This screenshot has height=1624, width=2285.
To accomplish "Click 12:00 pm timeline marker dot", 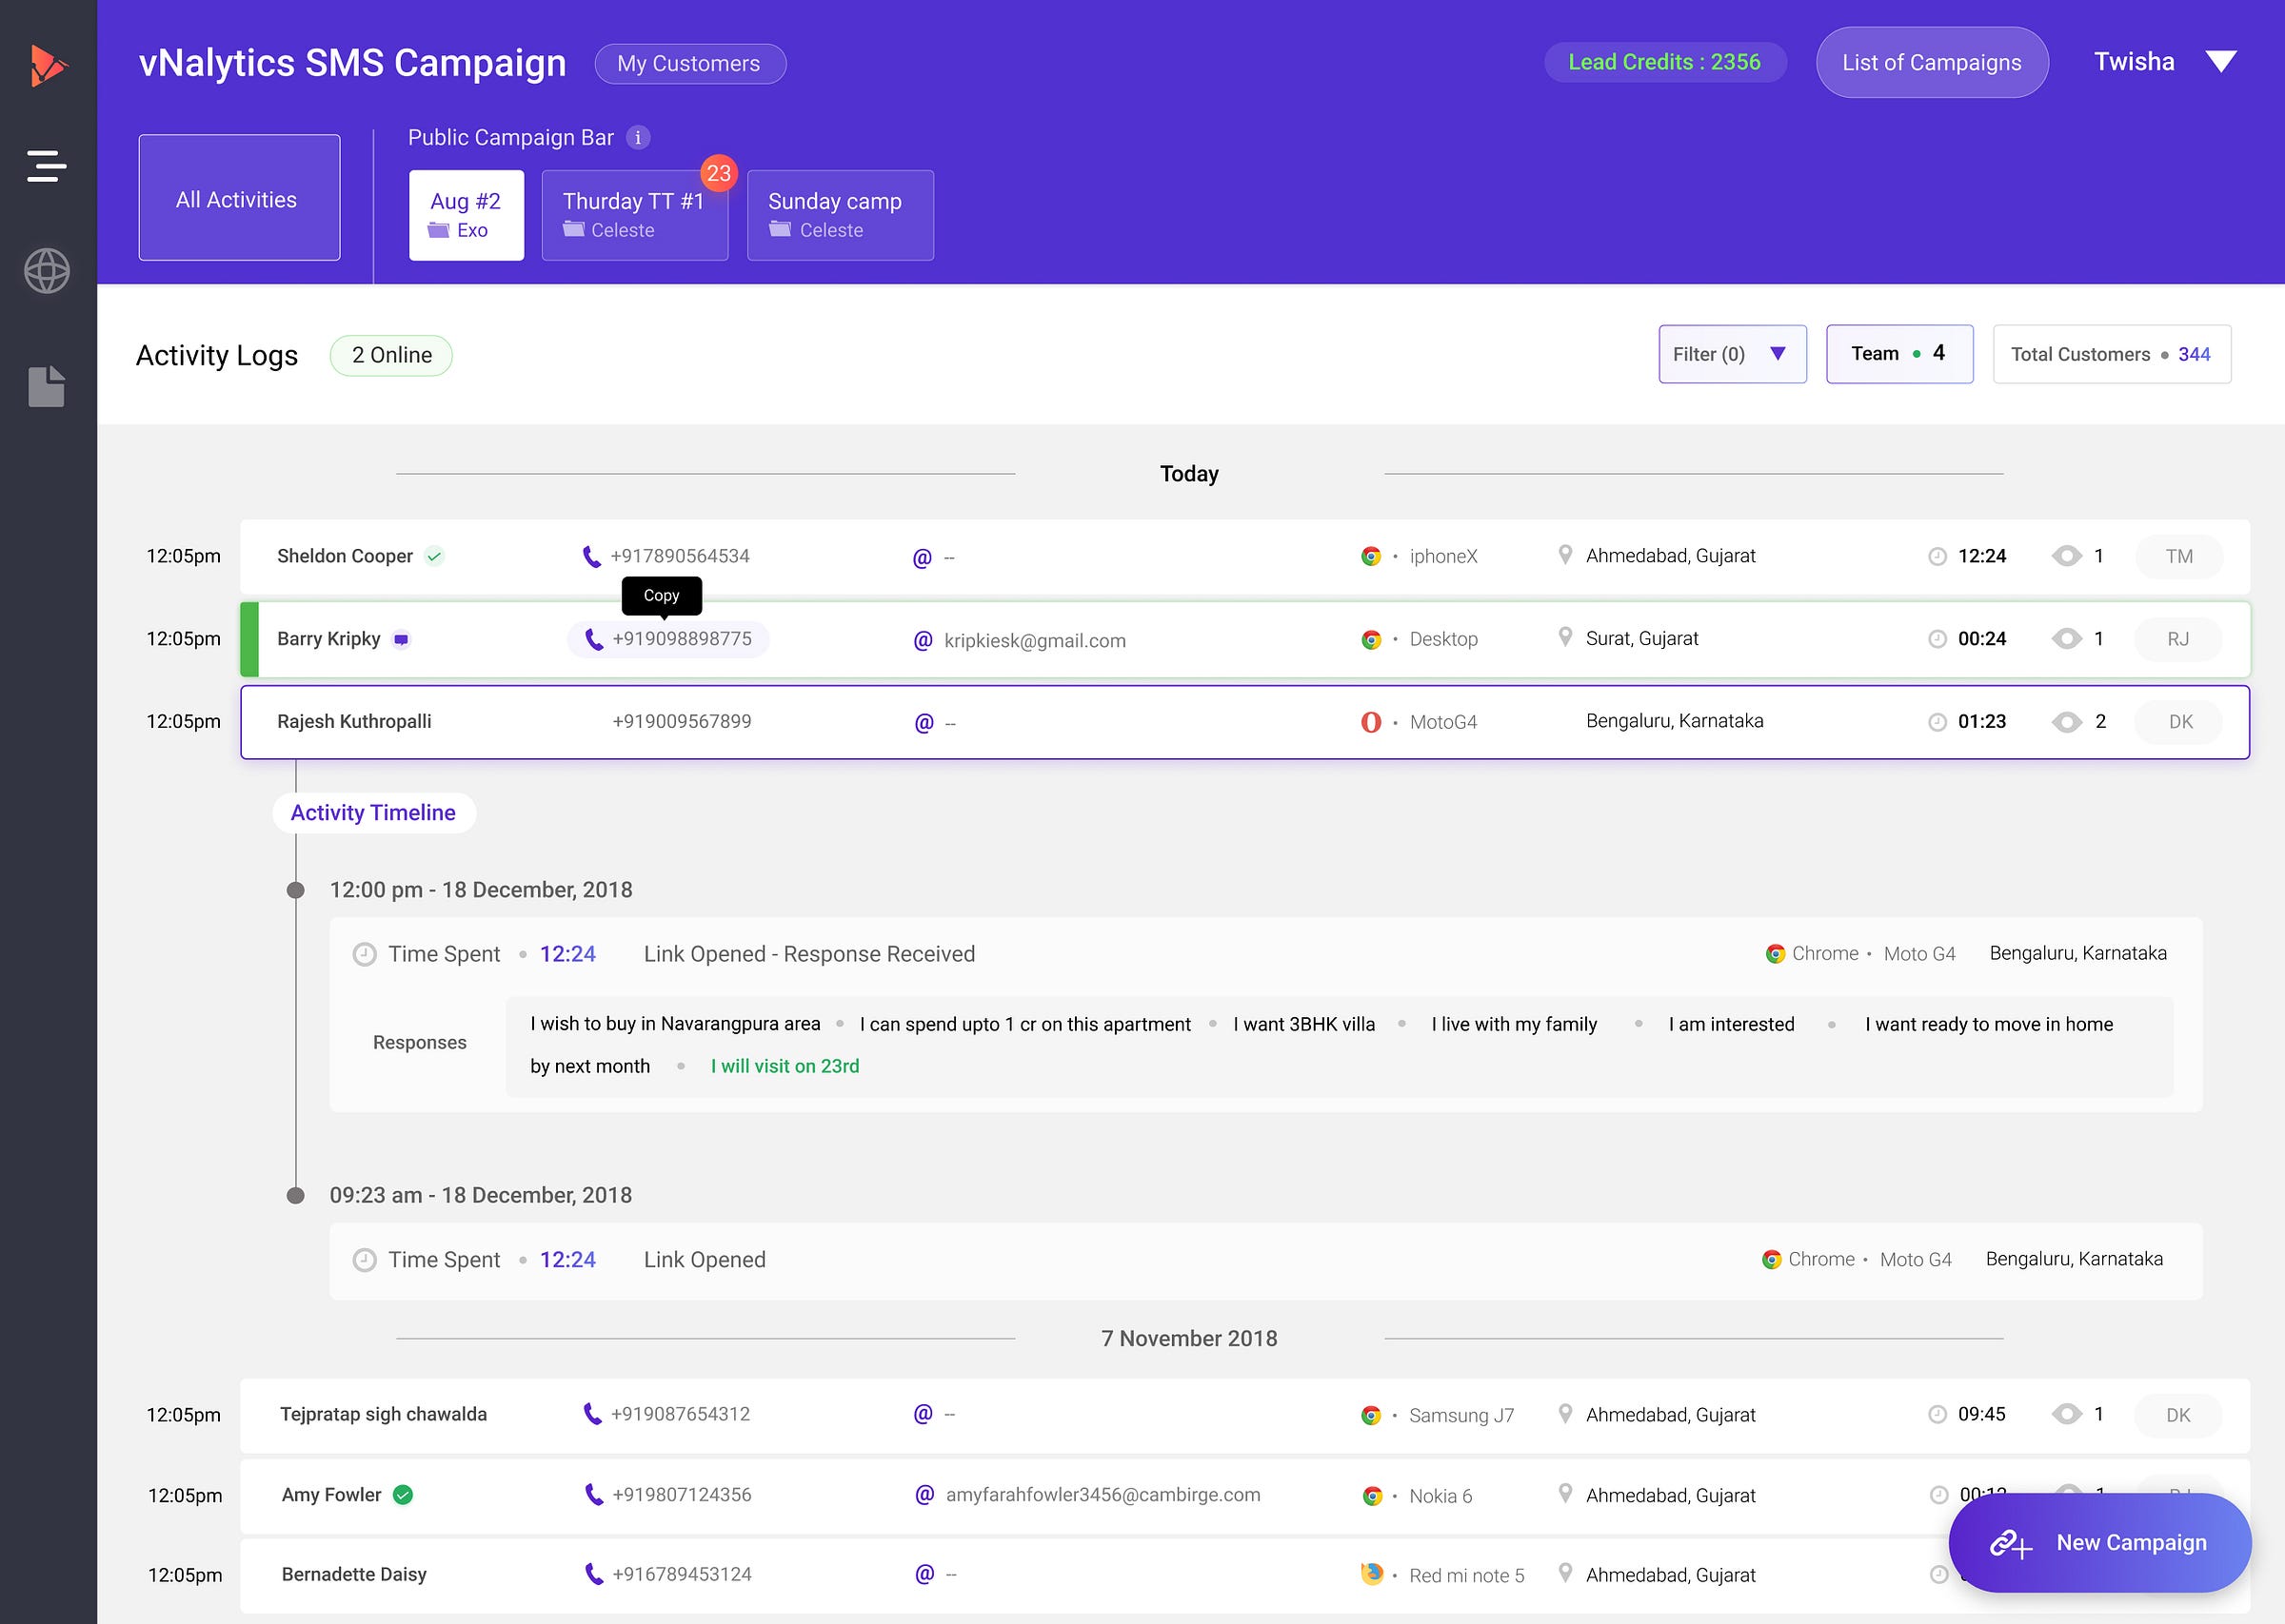I will (x=295, y=890).
